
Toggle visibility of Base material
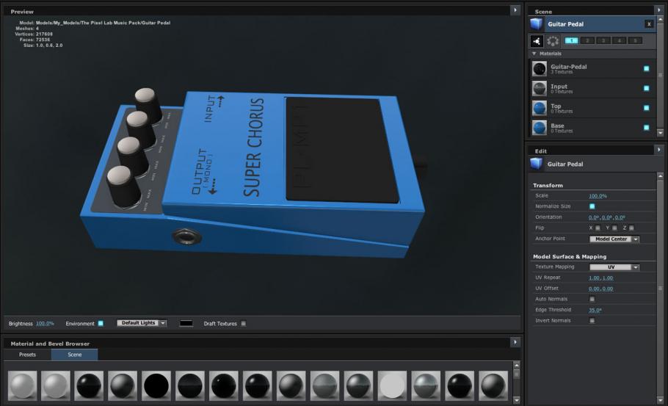(x=646, y=128)
